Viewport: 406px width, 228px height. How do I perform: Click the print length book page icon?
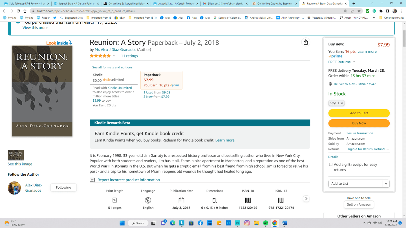pos(114,200)
